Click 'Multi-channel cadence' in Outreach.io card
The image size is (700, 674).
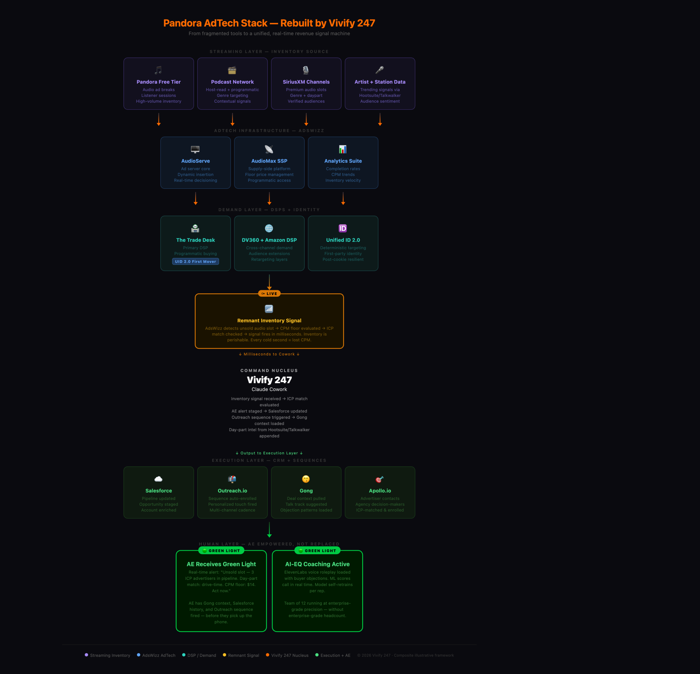(x=232, y=510)
